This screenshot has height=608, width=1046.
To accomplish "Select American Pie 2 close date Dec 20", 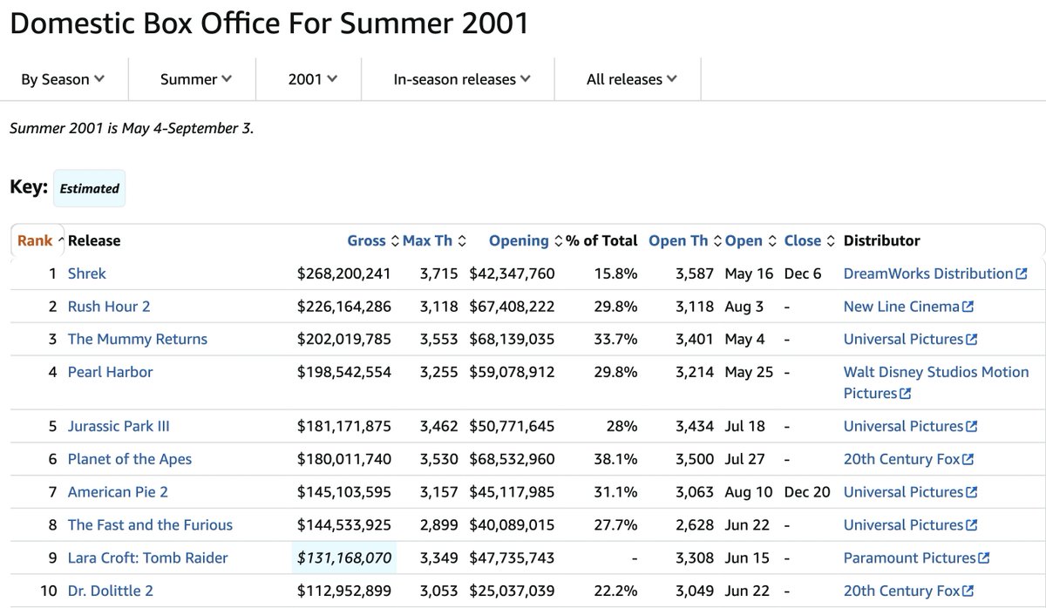I will coord(807,492).
